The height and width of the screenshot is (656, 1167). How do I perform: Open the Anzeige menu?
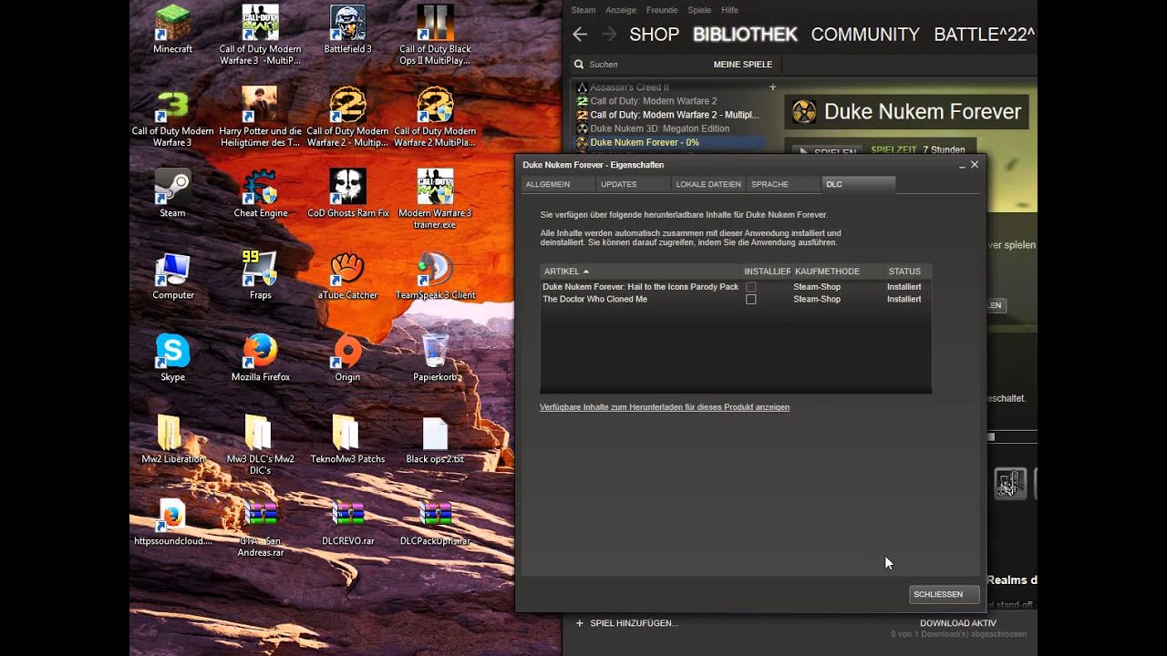pos(621,10)
